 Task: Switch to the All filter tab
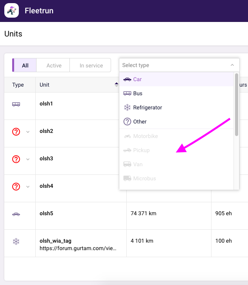coord(25,65)
